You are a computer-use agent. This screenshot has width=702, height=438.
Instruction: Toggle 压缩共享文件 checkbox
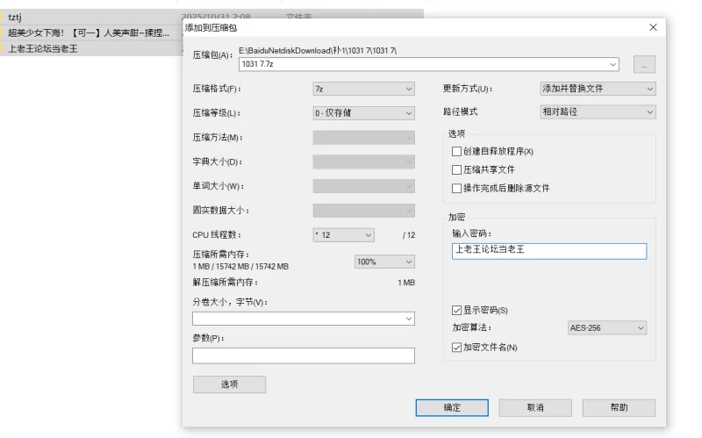click(456, 169)
